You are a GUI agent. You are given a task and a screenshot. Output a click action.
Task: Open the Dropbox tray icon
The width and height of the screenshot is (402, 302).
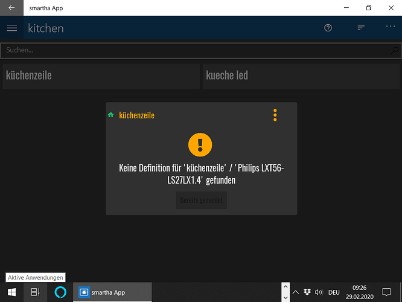coord(307,292)
